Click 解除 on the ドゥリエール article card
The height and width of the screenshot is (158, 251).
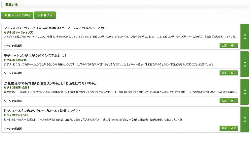pos(233,128)
